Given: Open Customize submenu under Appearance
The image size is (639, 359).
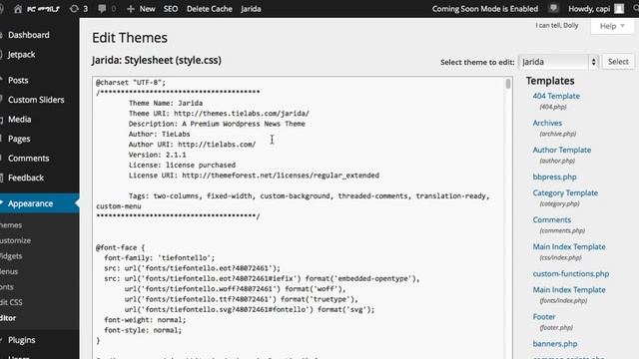Looking at the screenshot, I should click(x=16, y=240).
